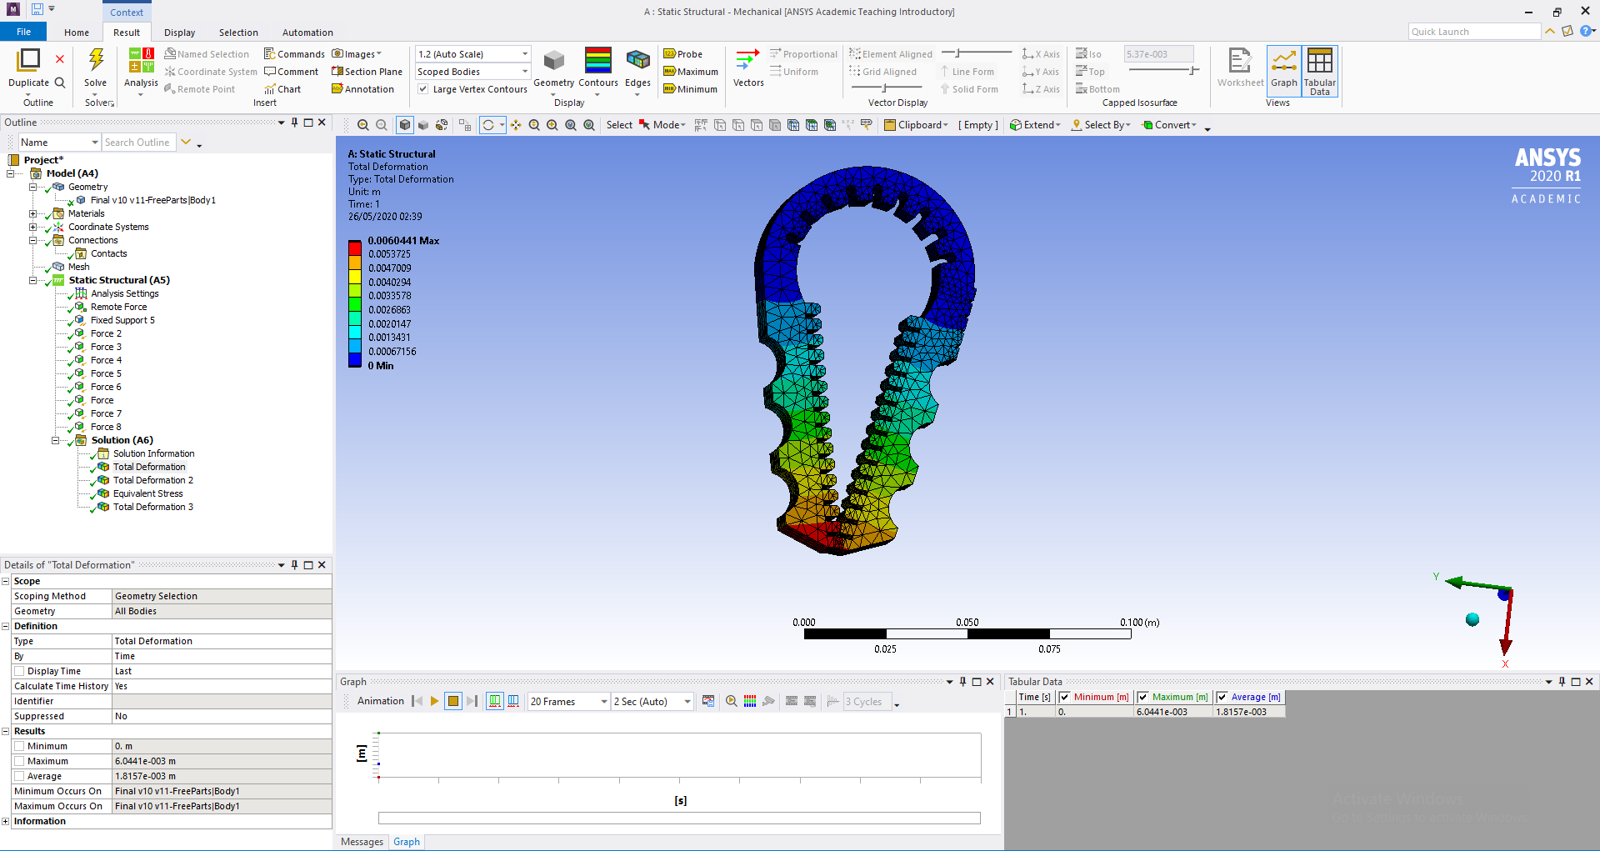The height and width of the screenshot is (851, 1600).
Task: Toggle Average checkbox in Results details
Action: [x=19, y=776]
